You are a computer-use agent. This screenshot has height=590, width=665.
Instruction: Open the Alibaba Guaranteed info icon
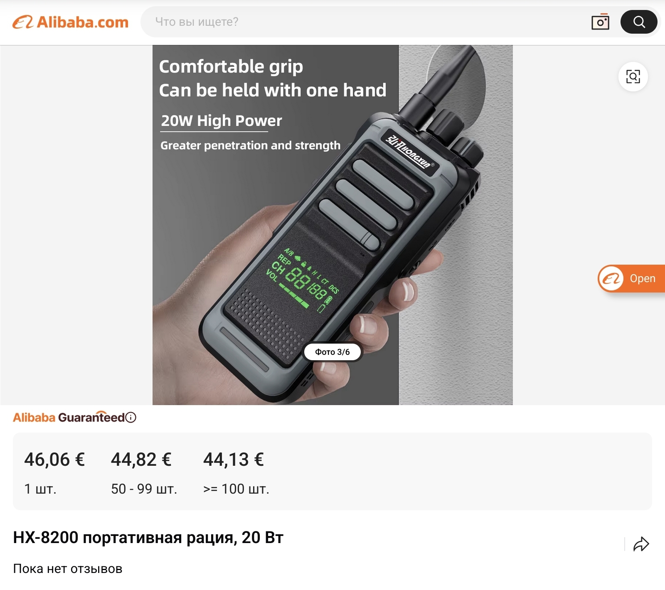pos(131,418)
